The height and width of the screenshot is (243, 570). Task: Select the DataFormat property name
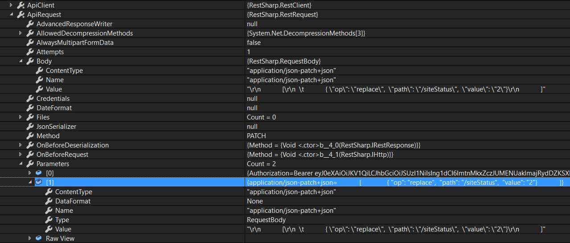(x=73, y=201)
